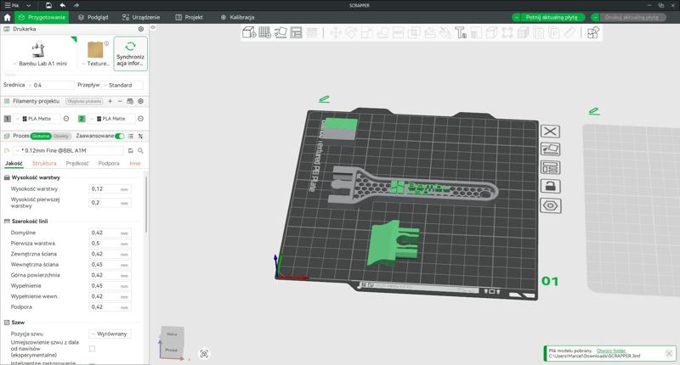Switch to the Kalibracja tab

tap(237, 17)
